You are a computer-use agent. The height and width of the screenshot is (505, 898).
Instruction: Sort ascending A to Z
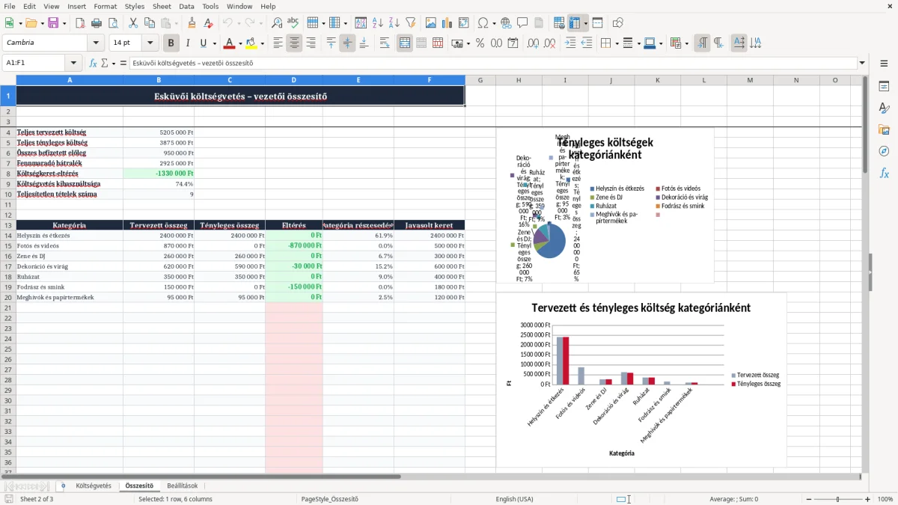377,23
